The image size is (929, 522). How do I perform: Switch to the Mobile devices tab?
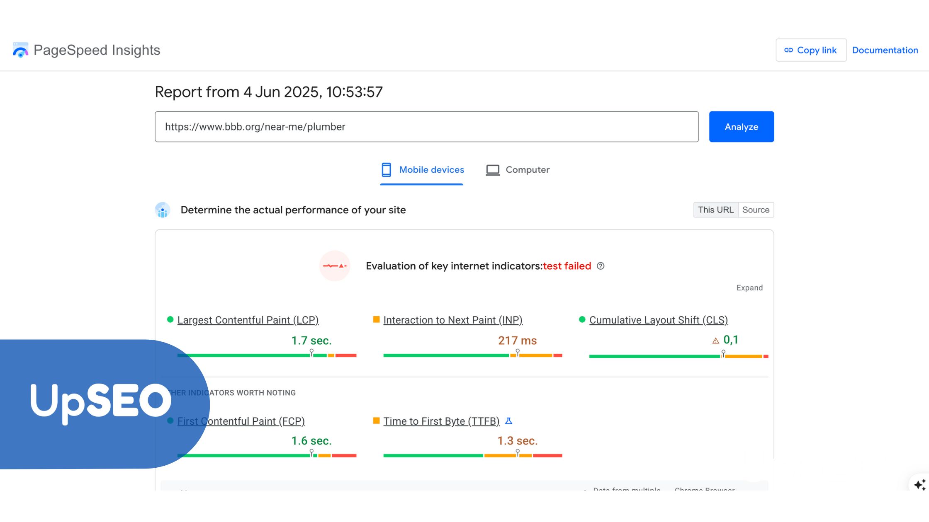[422, 170]
